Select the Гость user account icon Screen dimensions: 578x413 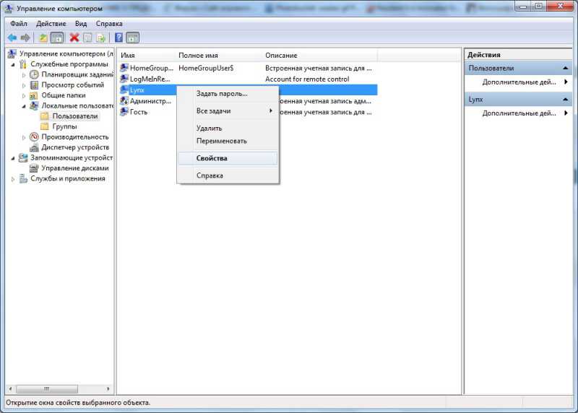tap(124, 112)
